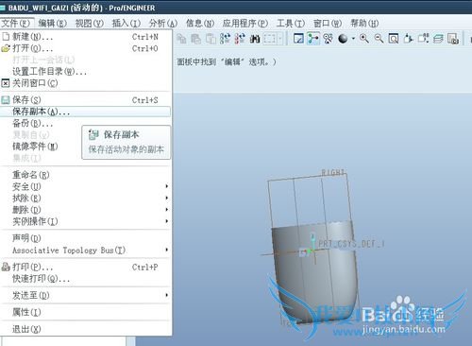
Task: Select 快速打印(Q)... menu entry
Action: tap(86, 279)
